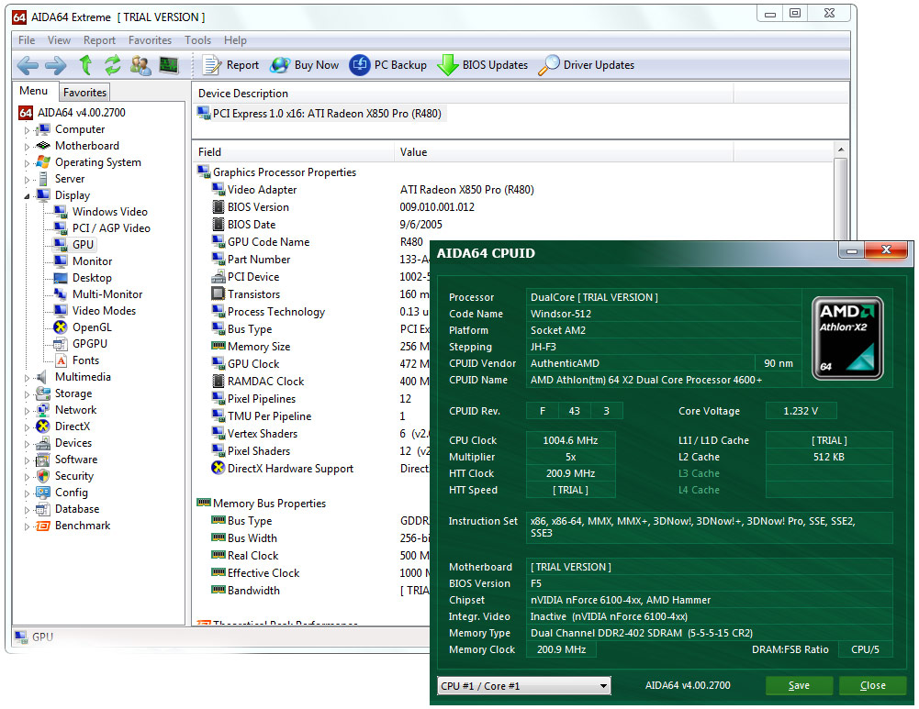The width and height of the screenshot is (919, 709).
Task: Select the Security tree item
Action: (x=73, y=476)
